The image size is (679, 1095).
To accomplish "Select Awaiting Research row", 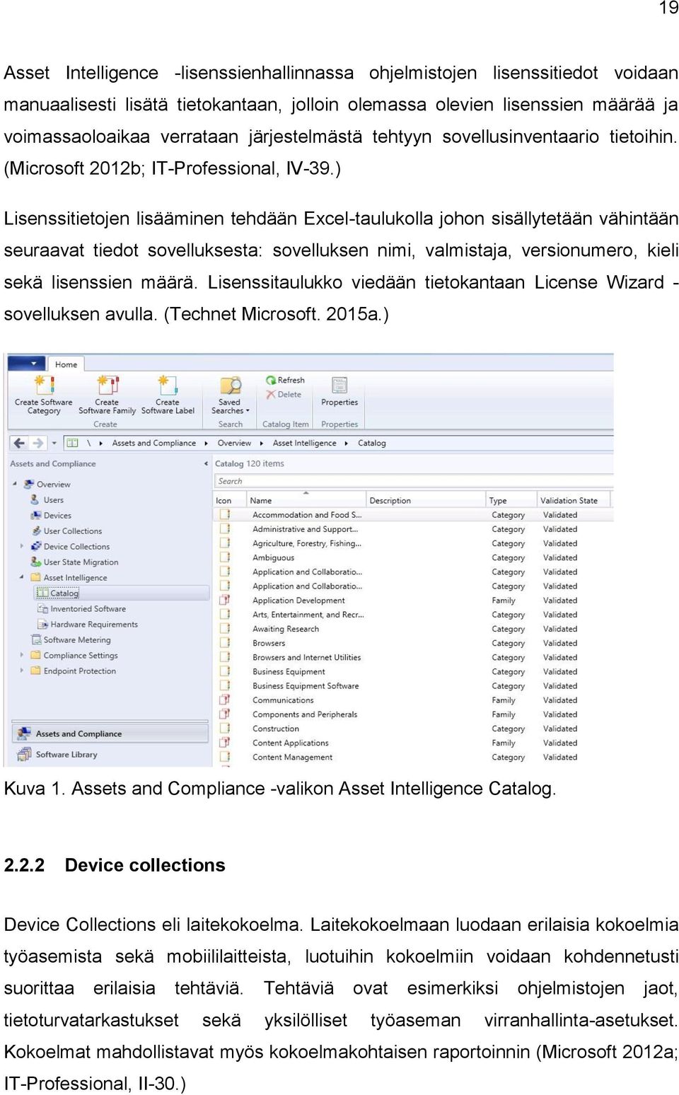I will tap(413, 629).
